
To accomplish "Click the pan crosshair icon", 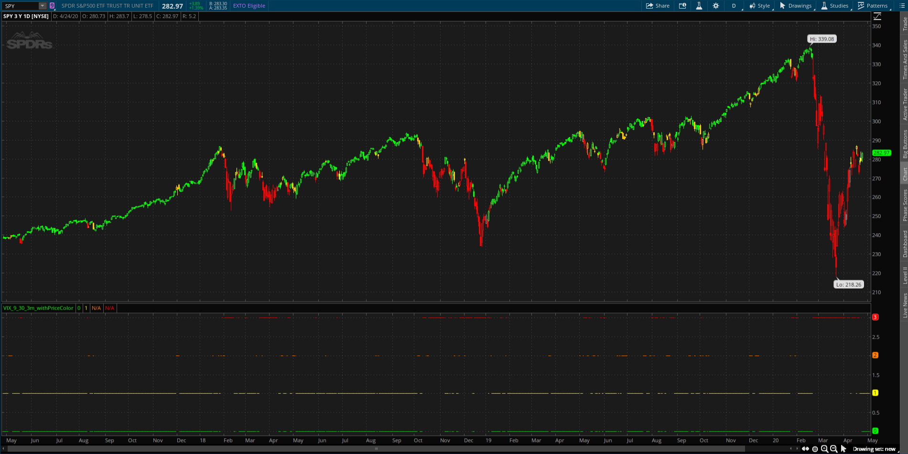I will (x=815, y=449).
